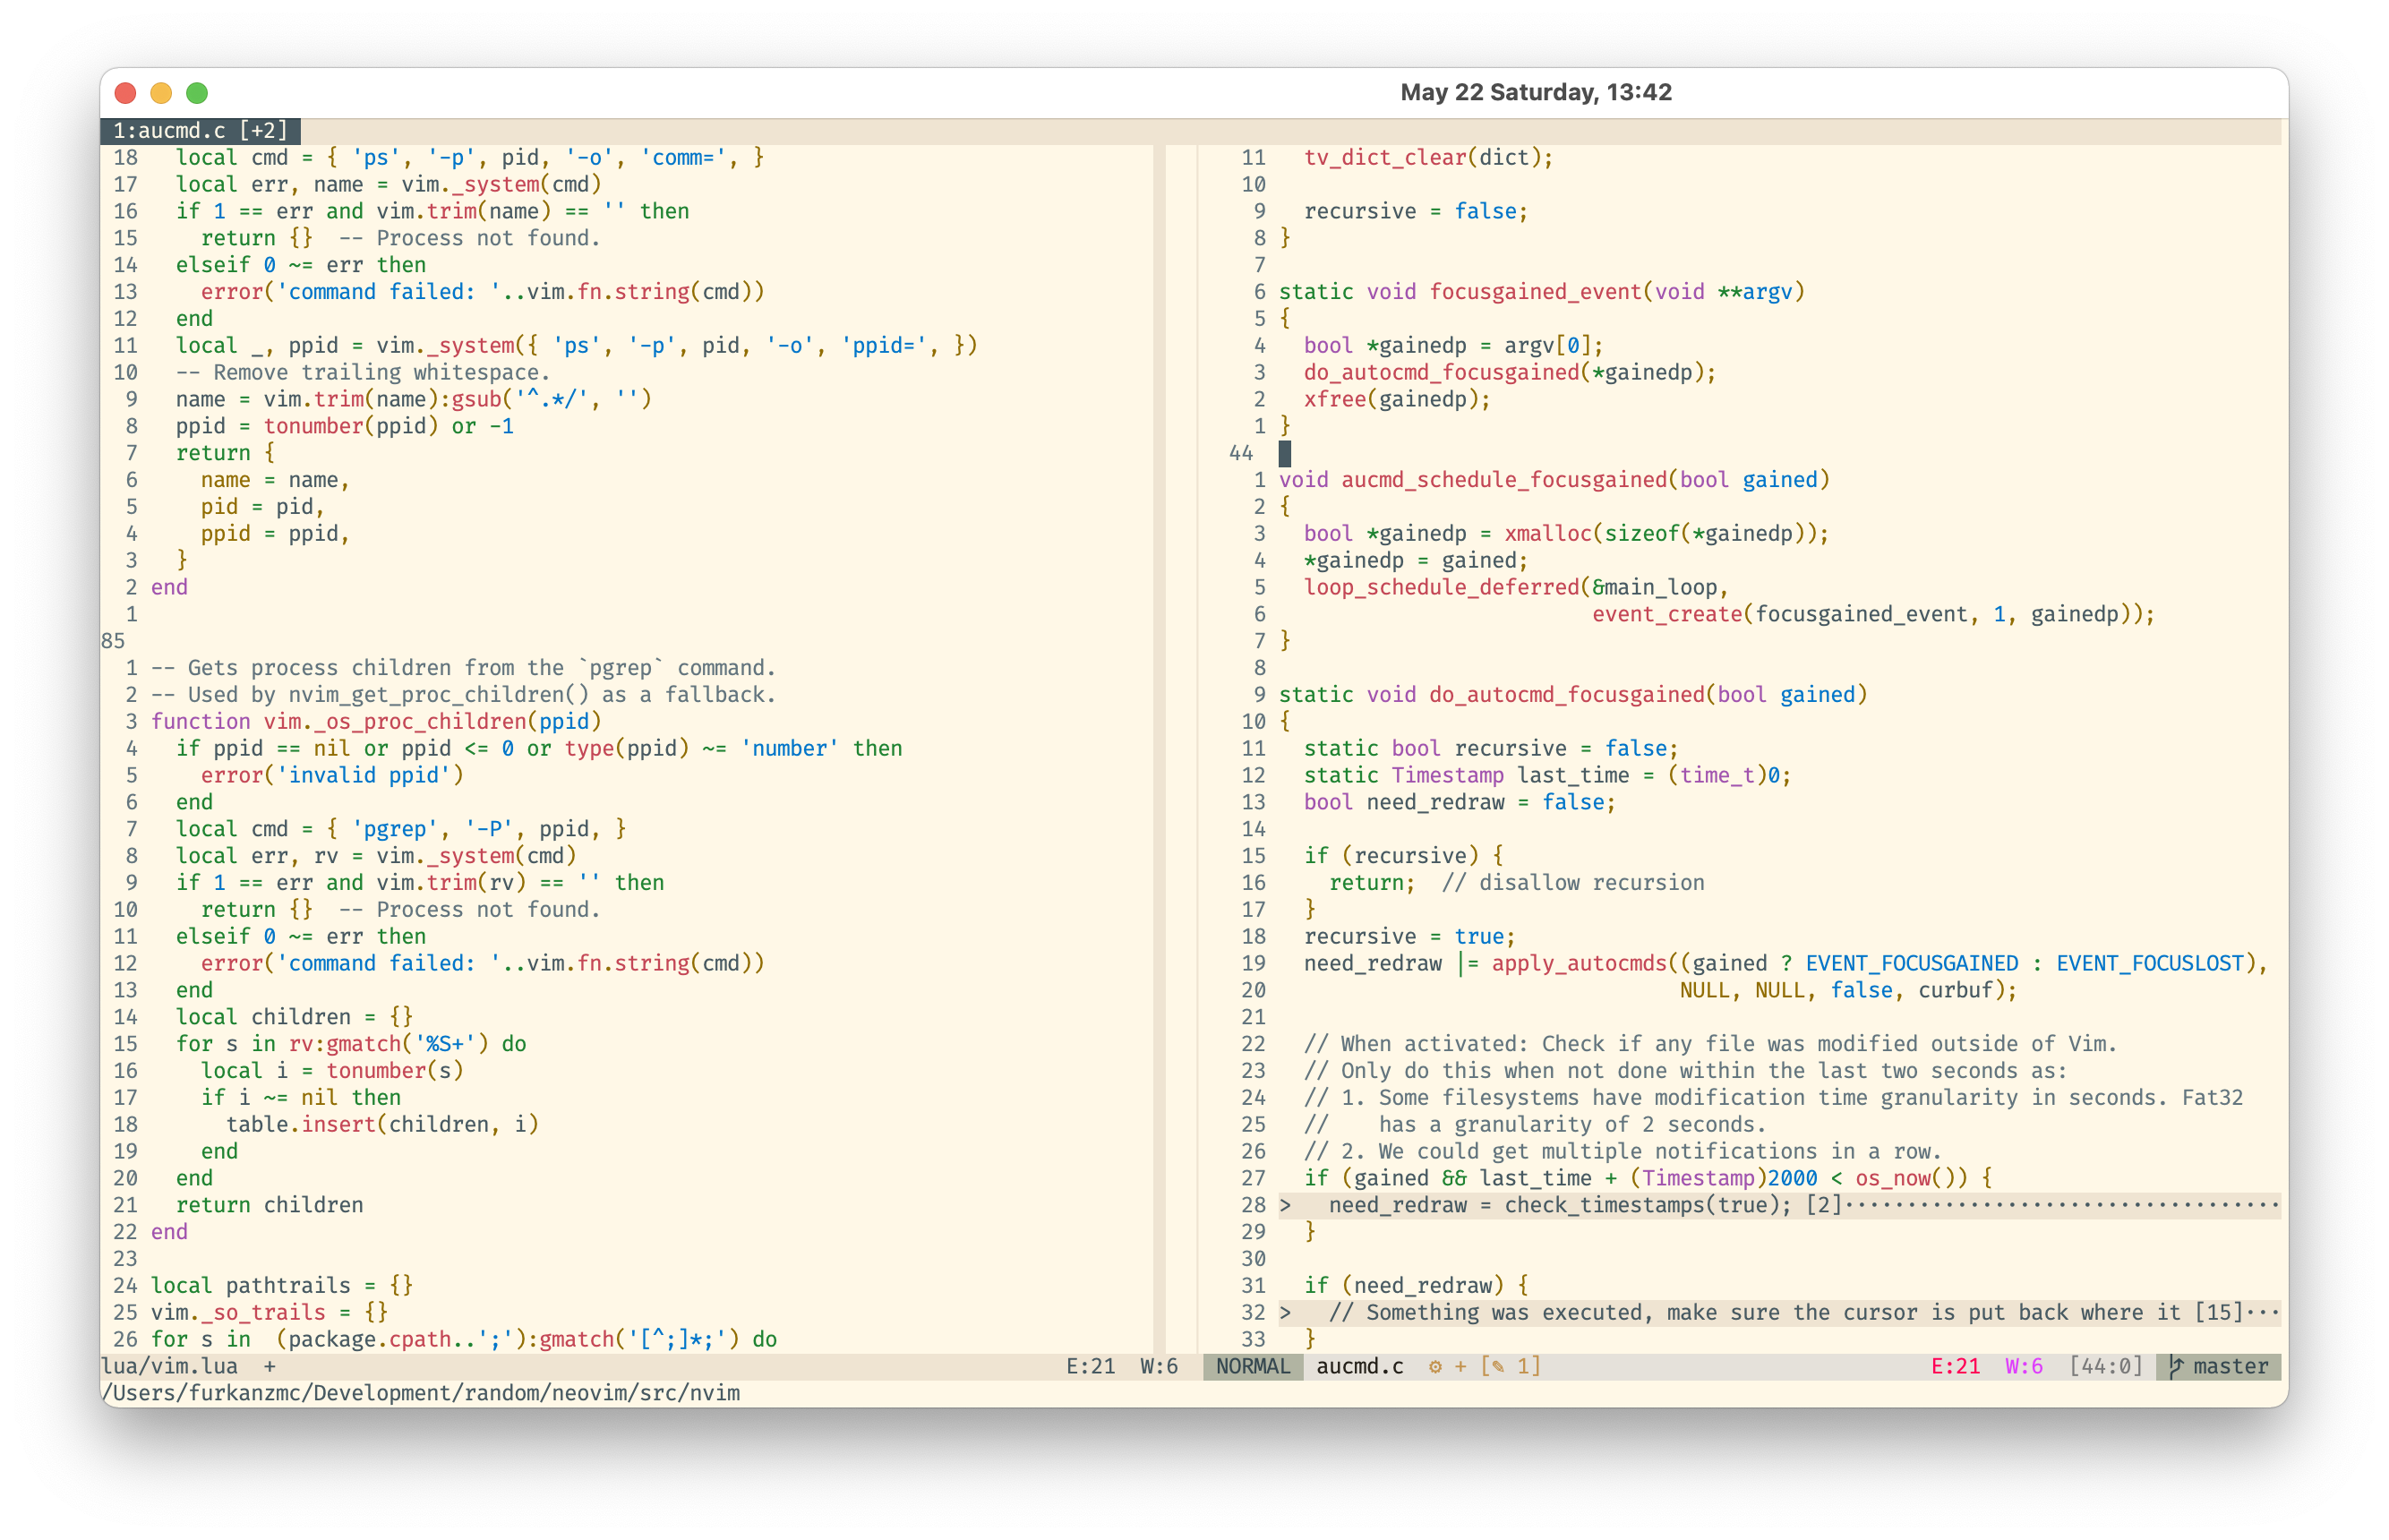Open the fold marker arrow on line 32

[x=1285, y=1312]
